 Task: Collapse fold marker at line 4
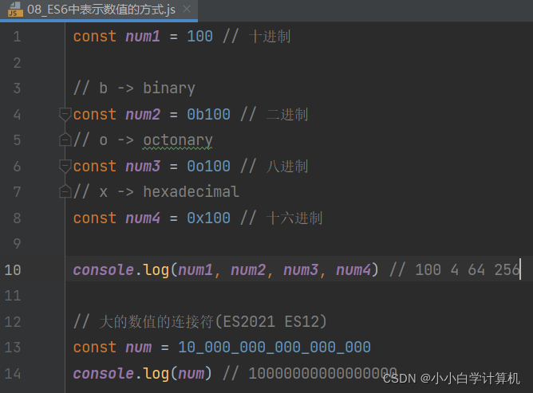pyautogui.click(x=65, y=114)
